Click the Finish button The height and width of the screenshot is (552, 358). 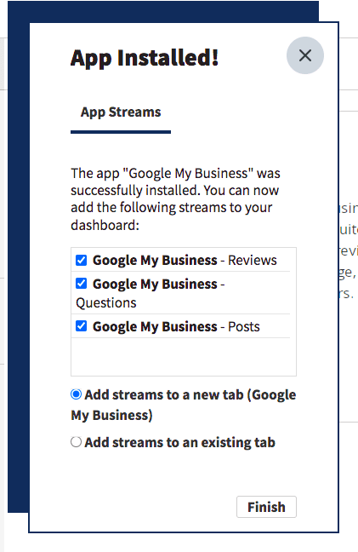coord(266,507)
